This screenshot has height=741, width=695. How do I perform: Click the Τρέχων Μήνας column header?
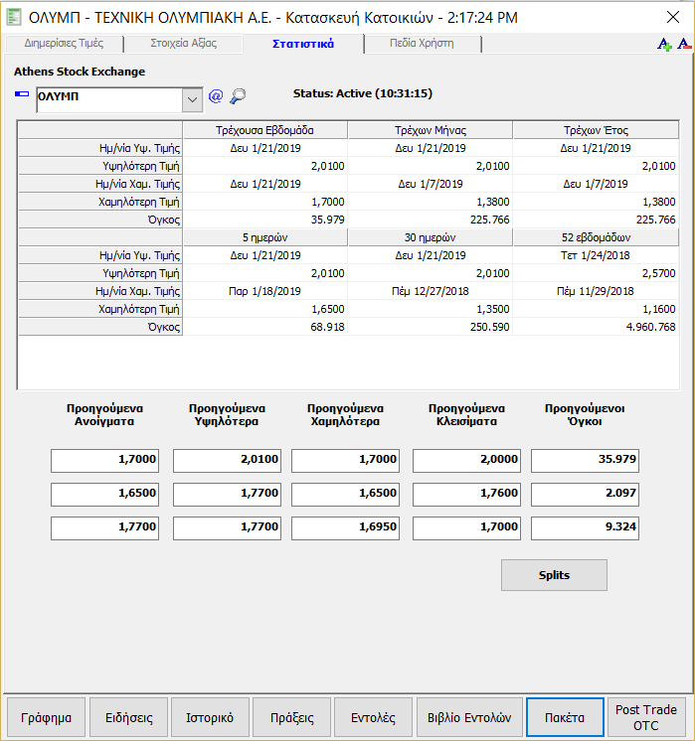[x=431, y=130]
